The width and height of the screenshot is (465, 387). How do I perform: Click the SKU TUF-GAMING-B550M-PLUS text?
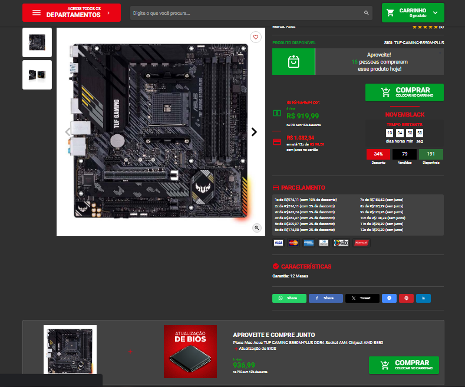[414, 42]
